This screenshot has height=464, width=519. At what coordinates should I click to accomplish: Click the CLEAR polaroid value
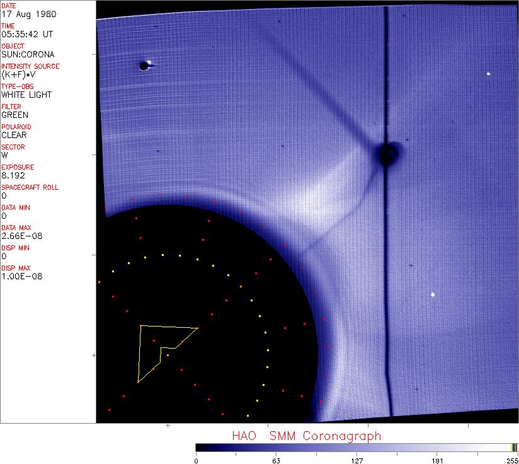[x=15, y=136]
